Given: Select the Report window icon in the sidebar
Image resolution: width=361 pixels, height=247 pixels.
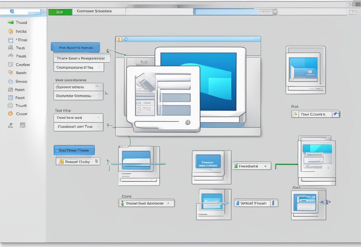Looking at the screenshot, I should pyautogui.click(x=11, y=97).
